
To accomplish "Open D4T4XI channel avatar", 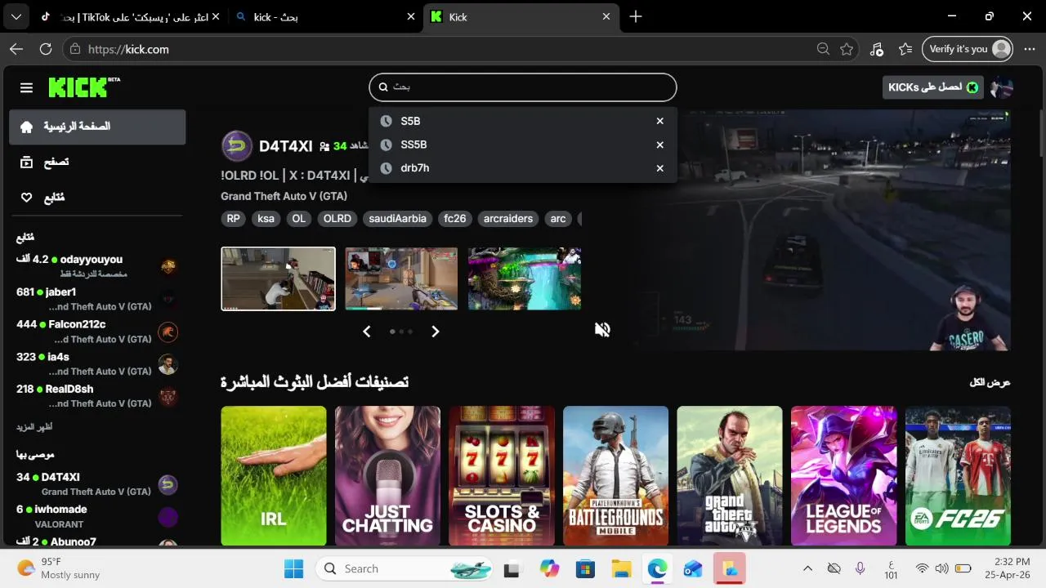I will (x=237, y=145).
